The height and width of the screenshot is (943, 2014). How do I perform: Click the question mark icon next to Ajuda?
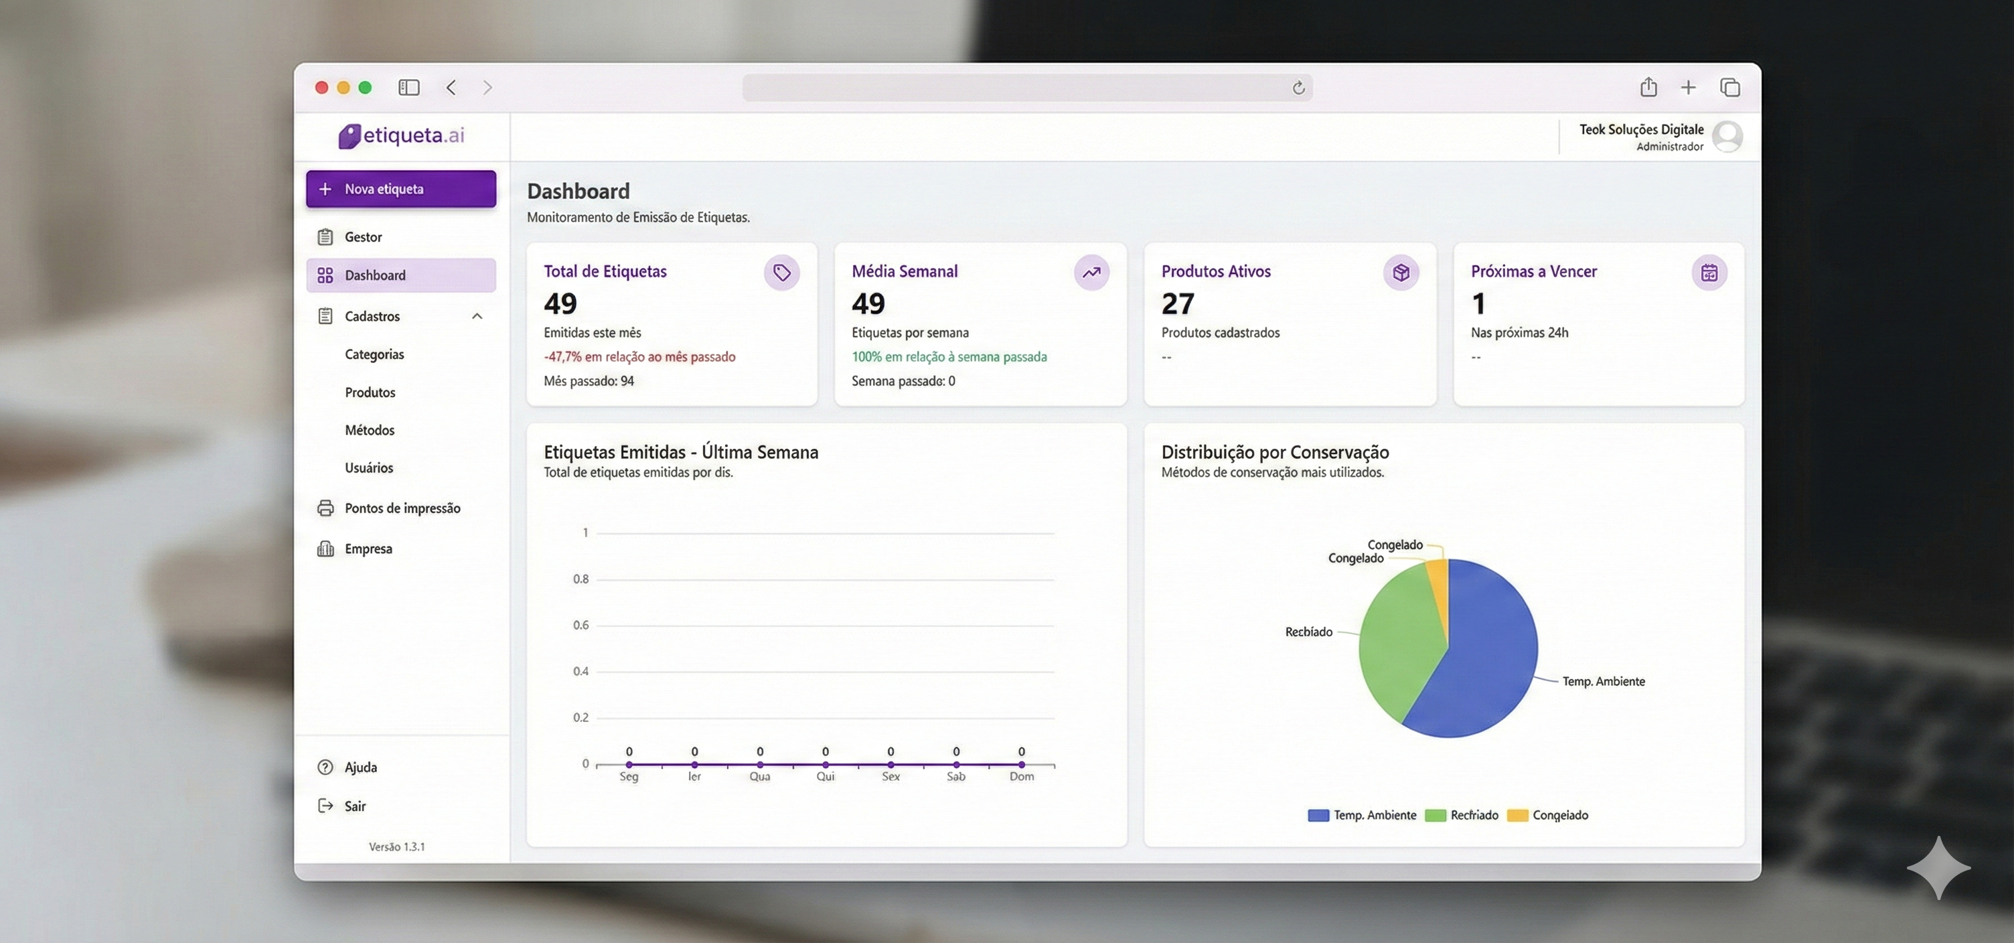tap(326, 766)
